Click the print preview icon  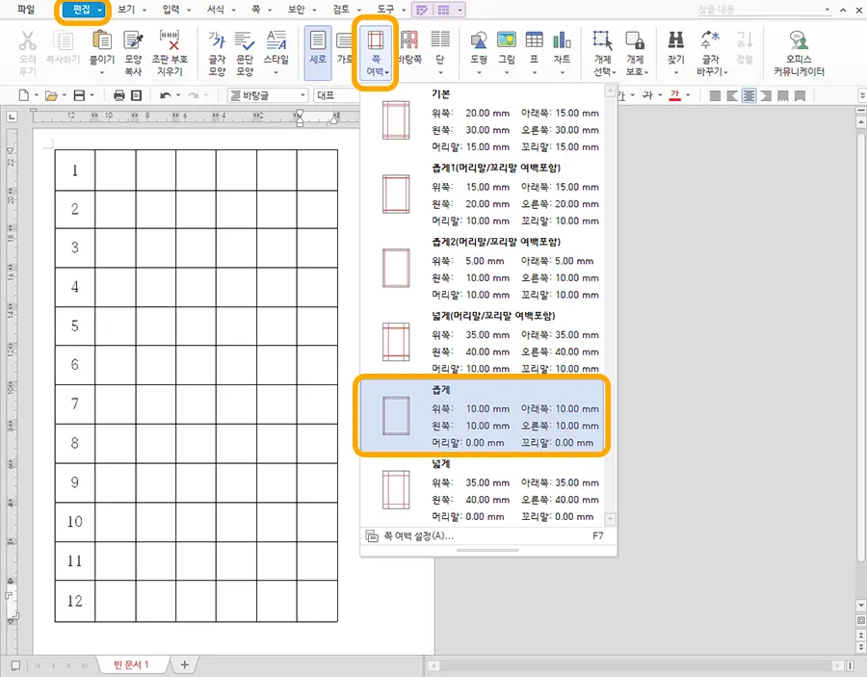pyautogui.click(x=136, y=95)
